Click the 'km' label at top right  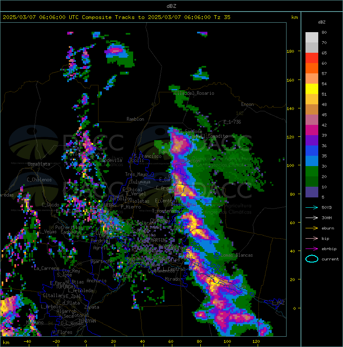[294, 17]
